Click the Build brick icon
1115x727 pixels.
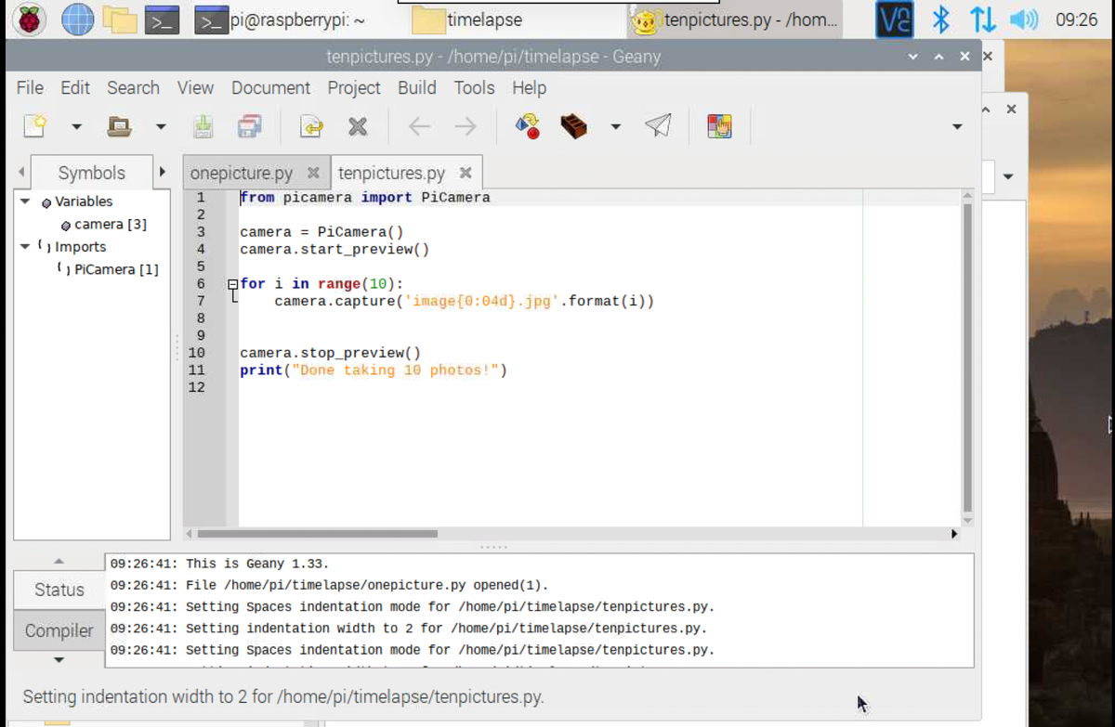pyautogui.click(x=573, y=126)
